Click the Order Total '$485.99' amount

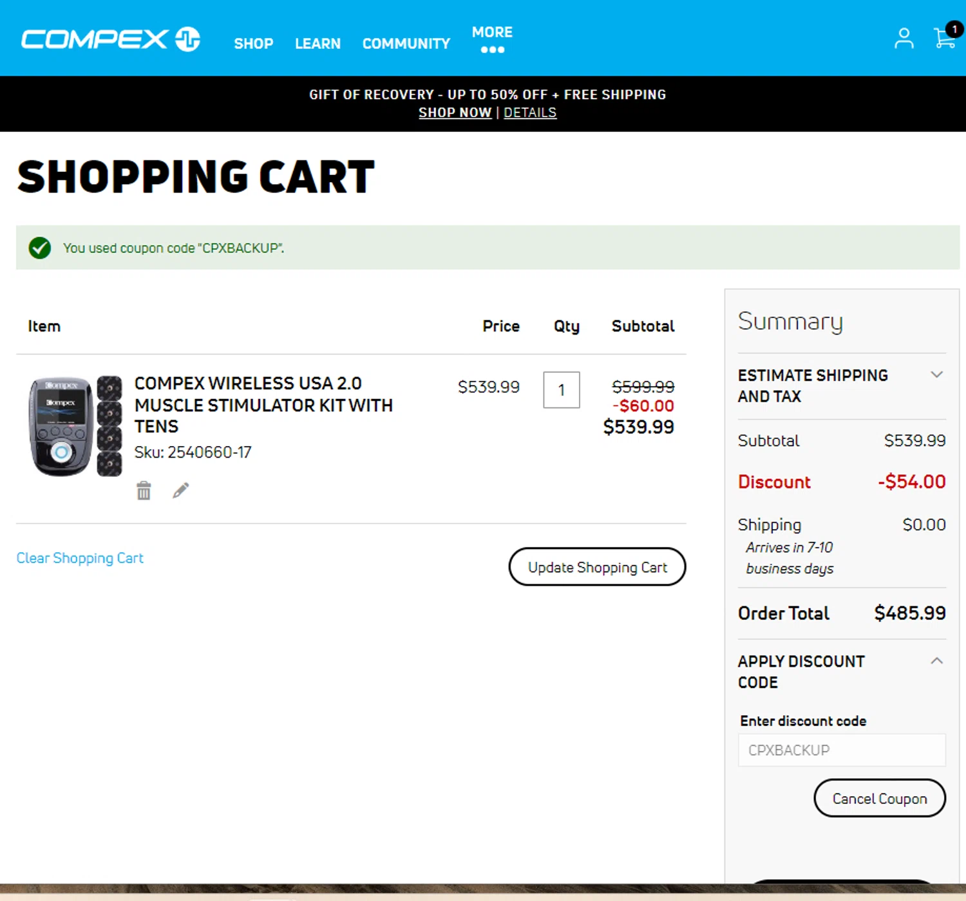(910, 613)
